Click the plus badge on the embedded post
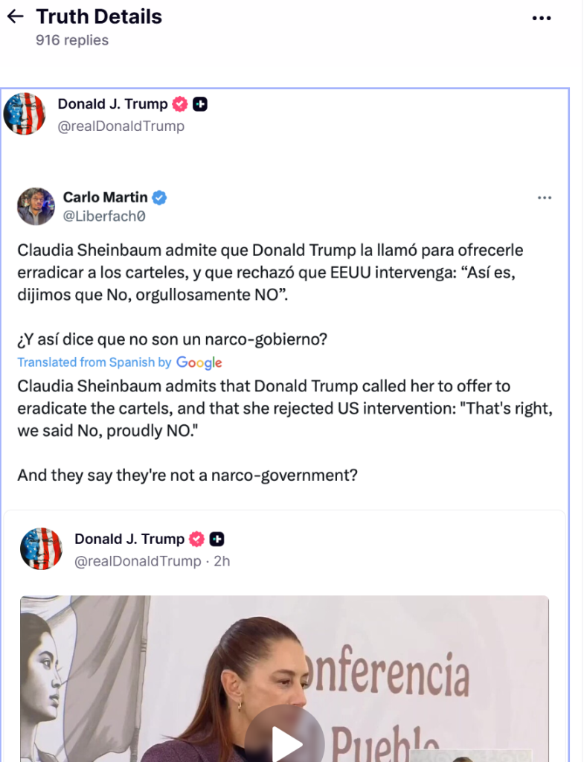Screen dimensions: 584x762 216,539
